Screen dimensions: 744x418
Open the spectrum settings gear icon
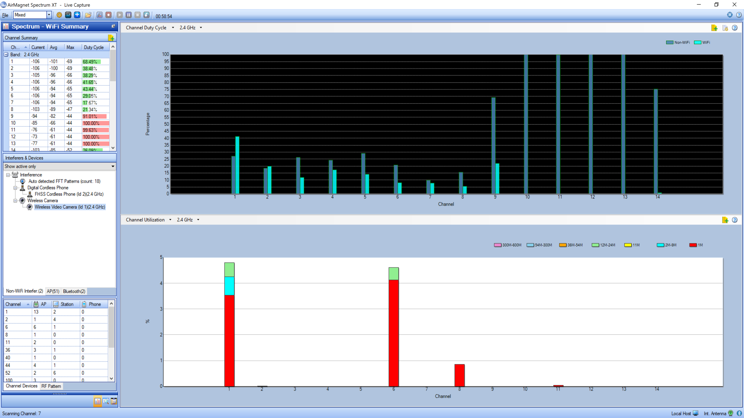click(x=59, y=15)
